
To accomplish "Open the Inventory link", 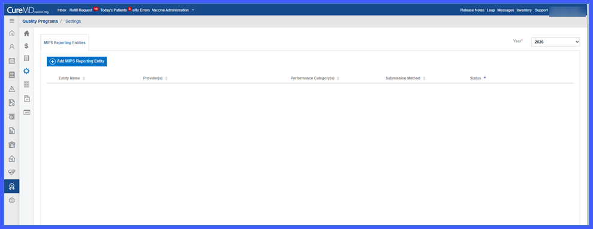I will [524, 10].
